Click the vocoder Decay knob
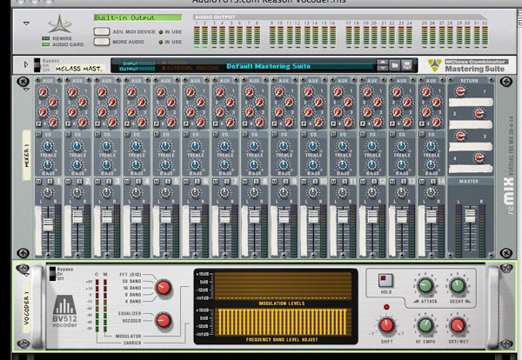This screenshot has height=360, width=522. [x=457, y=285]
